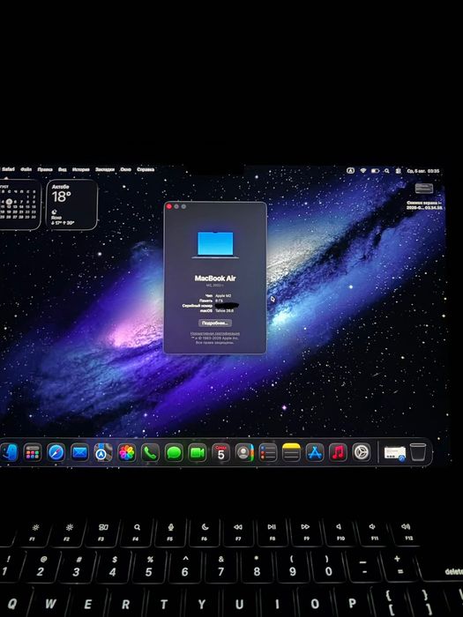Open Calendar showing 5 in Dock

click(220, 453)
